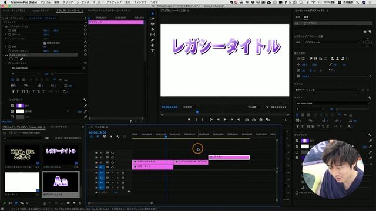Image resolution: width=376 pixels, height=211 pixels.
Task: Open playback resolution dropdown in Program monitor
Action: [x=255, y=107]
